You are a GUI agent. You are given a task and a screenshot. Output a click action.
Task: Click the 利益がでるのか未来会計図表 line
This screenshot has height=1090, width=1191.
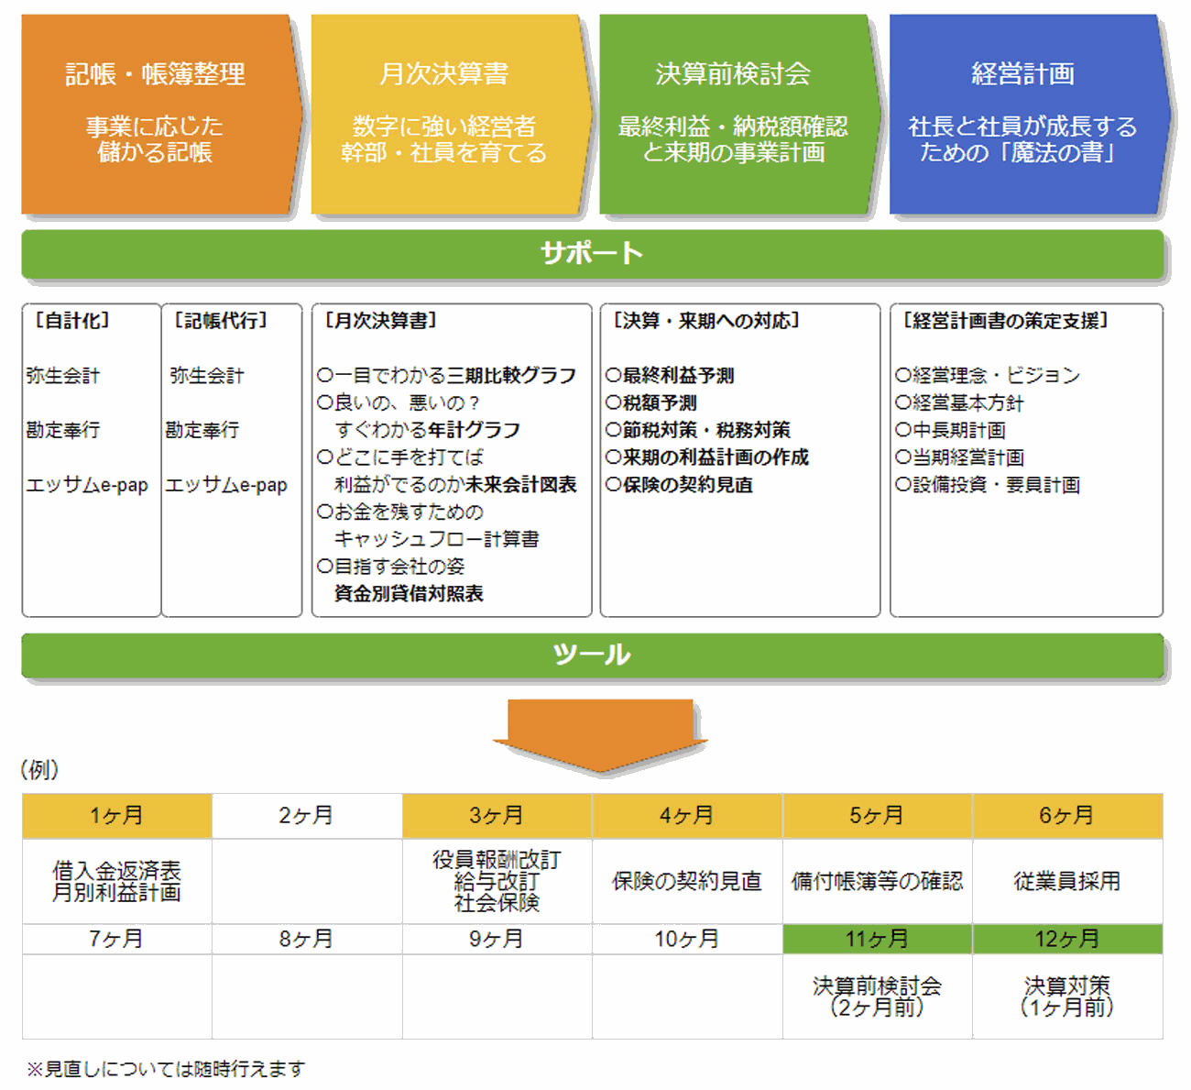455,485
